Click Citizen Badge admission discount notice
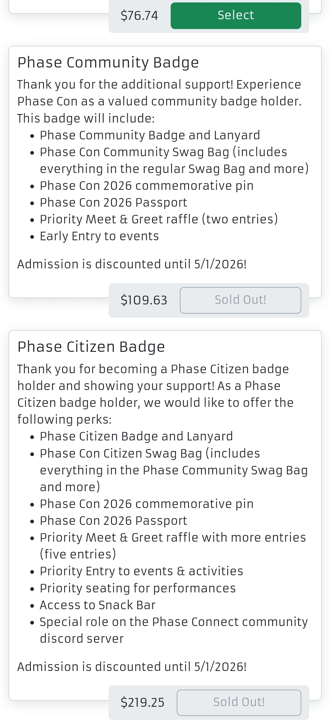Image resolution: width=330 pixels, height=726 pixels. tap(132, 667)
